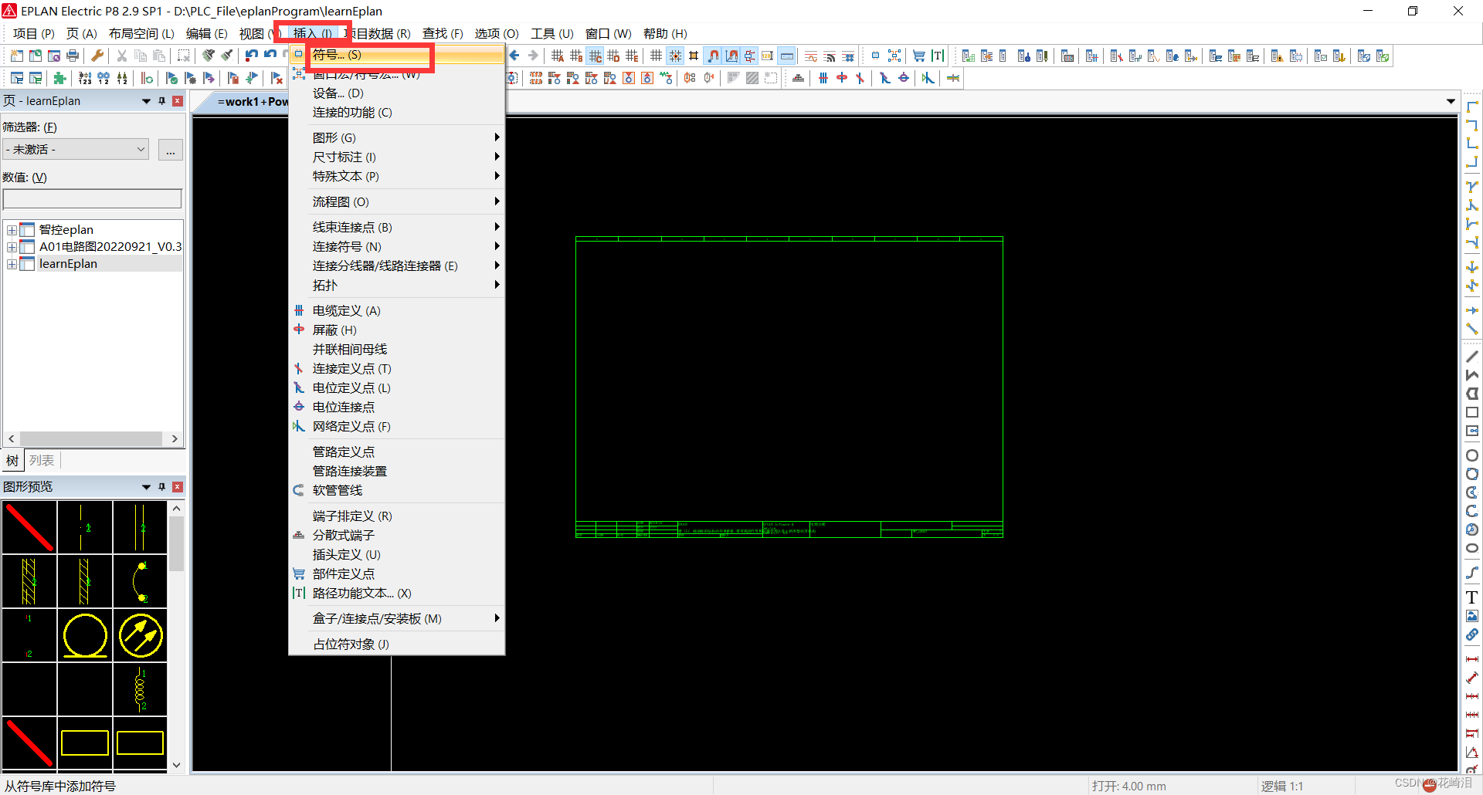1483x795 pixels.
Task: Open the 工具 (U) menu
Action: coord(551,33)
